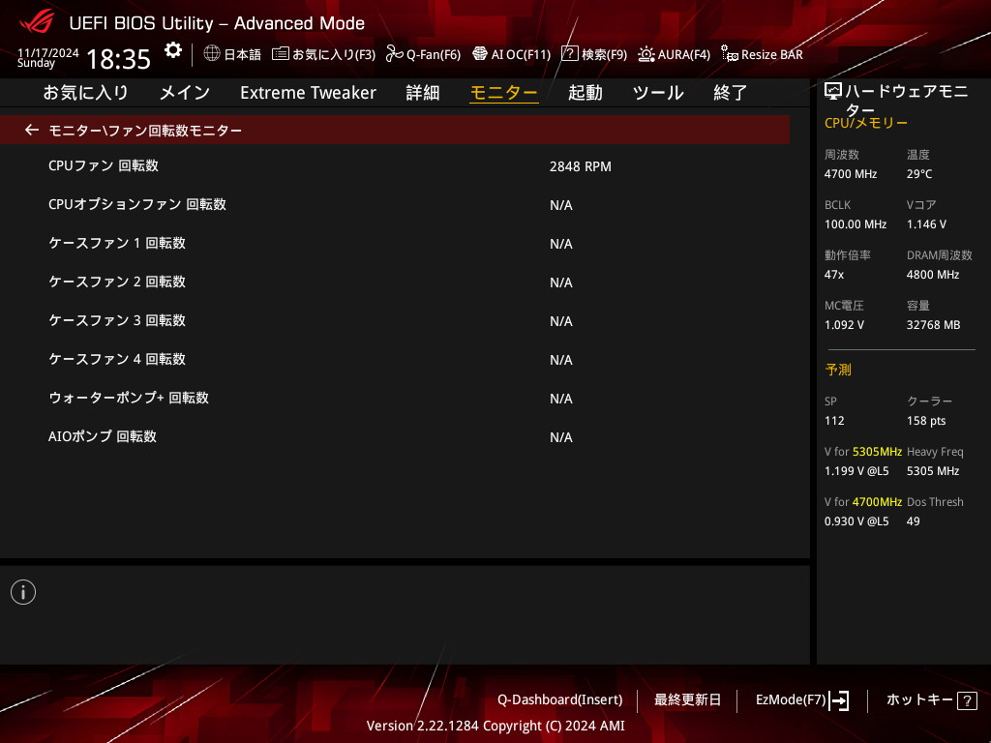Open the お気に入り tab
Screen dimensions: 991x743
(x=85, y=92)
